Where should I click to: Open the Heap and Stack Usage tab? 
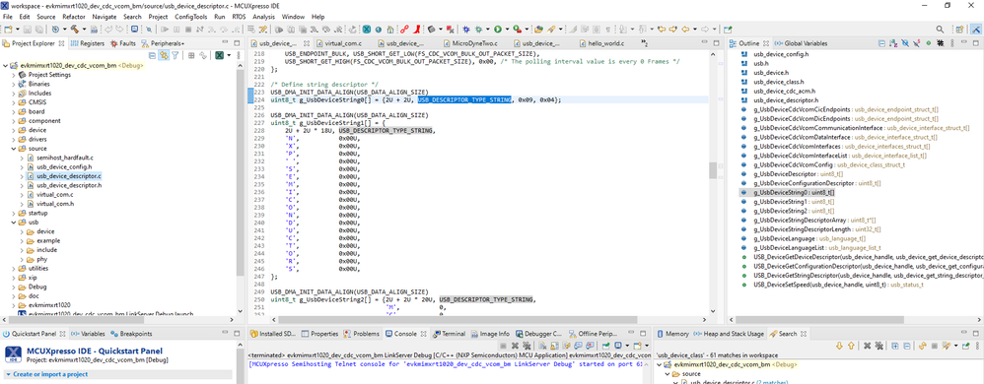pos(728,334)
